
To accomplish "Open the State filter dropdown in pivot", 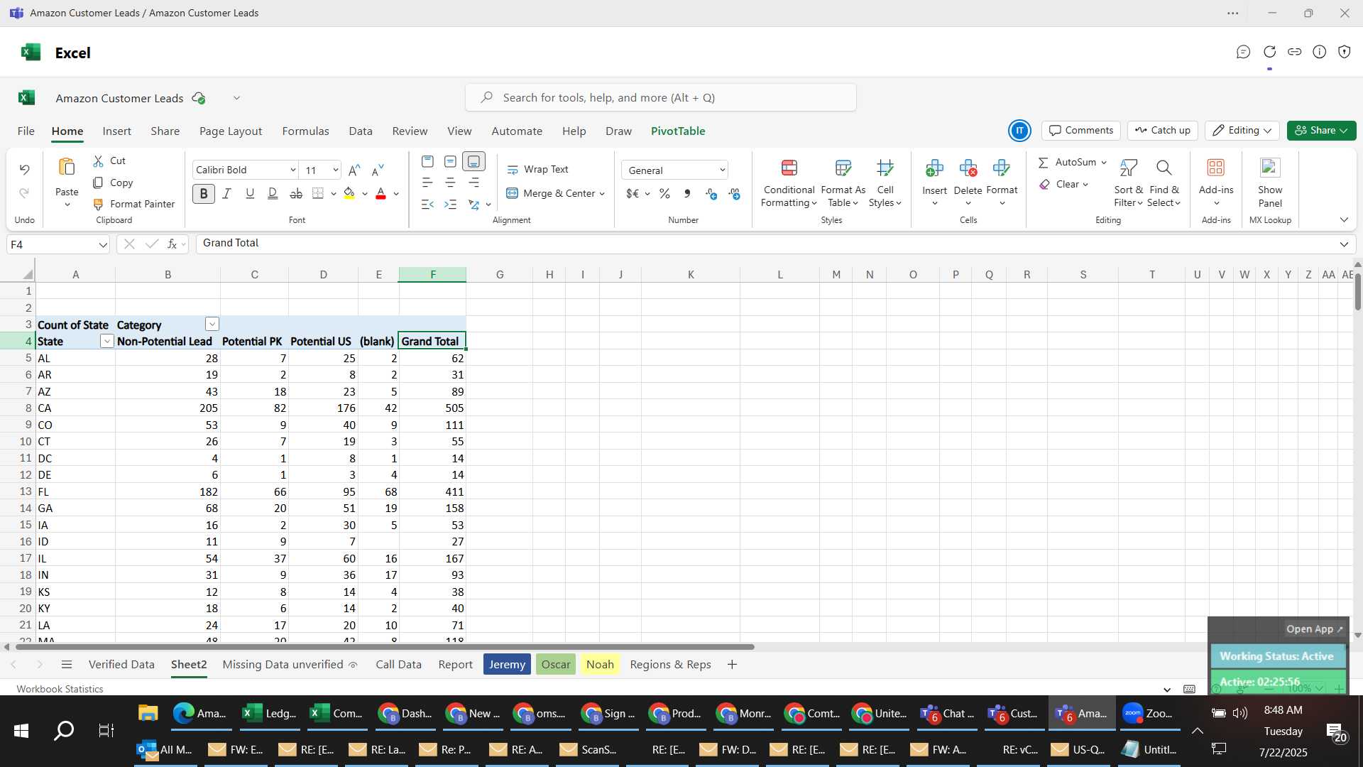I will (106, 342).
